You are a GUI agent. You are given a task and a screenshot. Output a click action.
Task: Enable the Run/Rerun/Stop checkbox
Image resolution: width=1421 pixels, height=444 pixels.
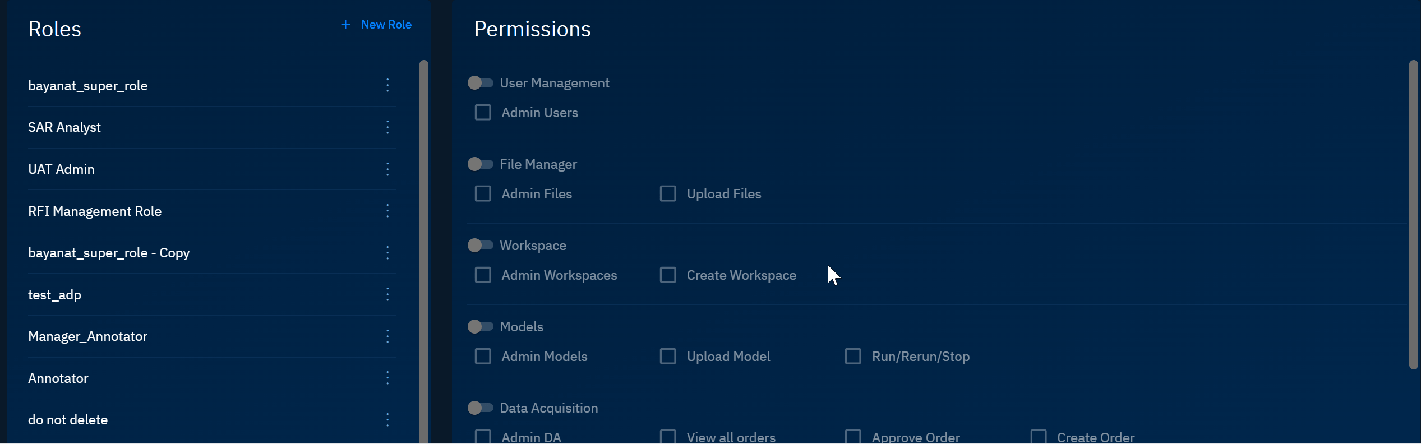(x=853, y=357)
